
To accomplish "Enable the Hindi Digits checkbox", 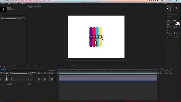I will [174, 38].
